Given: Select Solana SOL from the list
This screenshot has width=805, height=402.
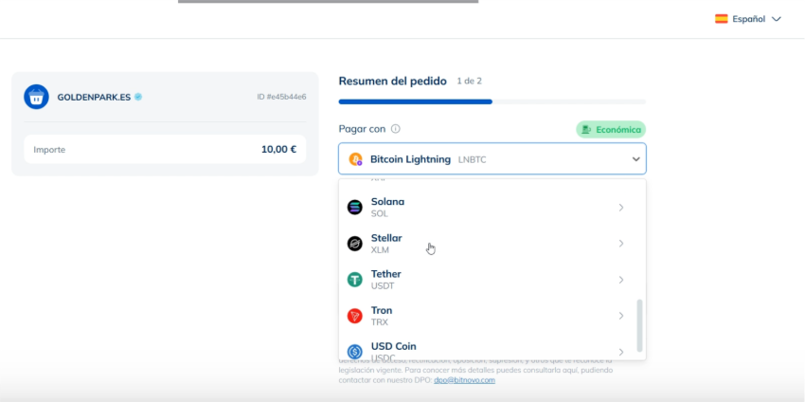Looking at the screenshot, I should point(488,208).
